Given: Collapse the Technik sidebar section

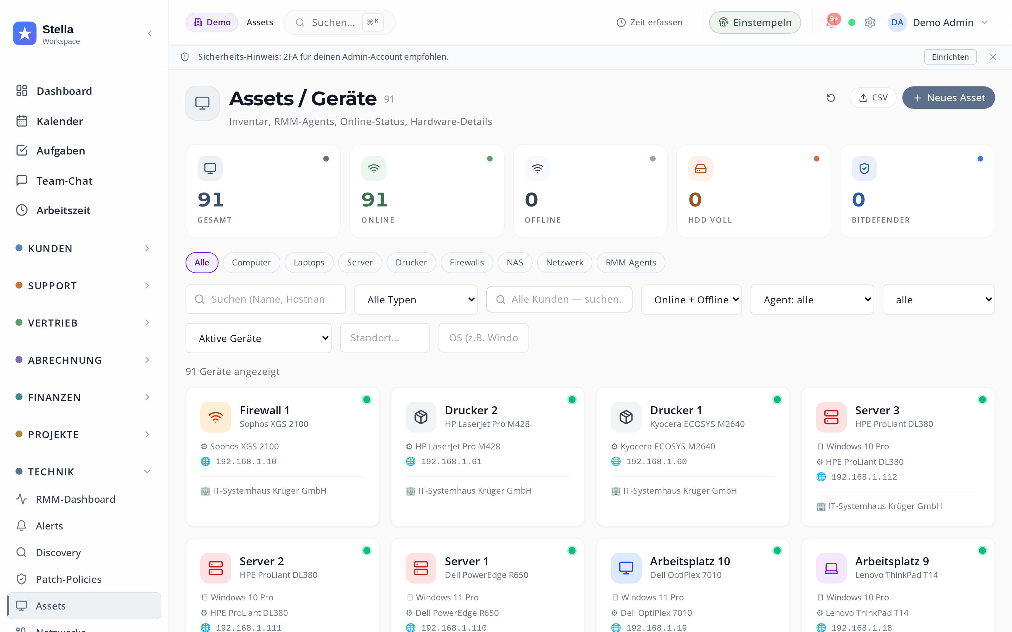Looking at the screenshot, I should (x=84, y=472).
